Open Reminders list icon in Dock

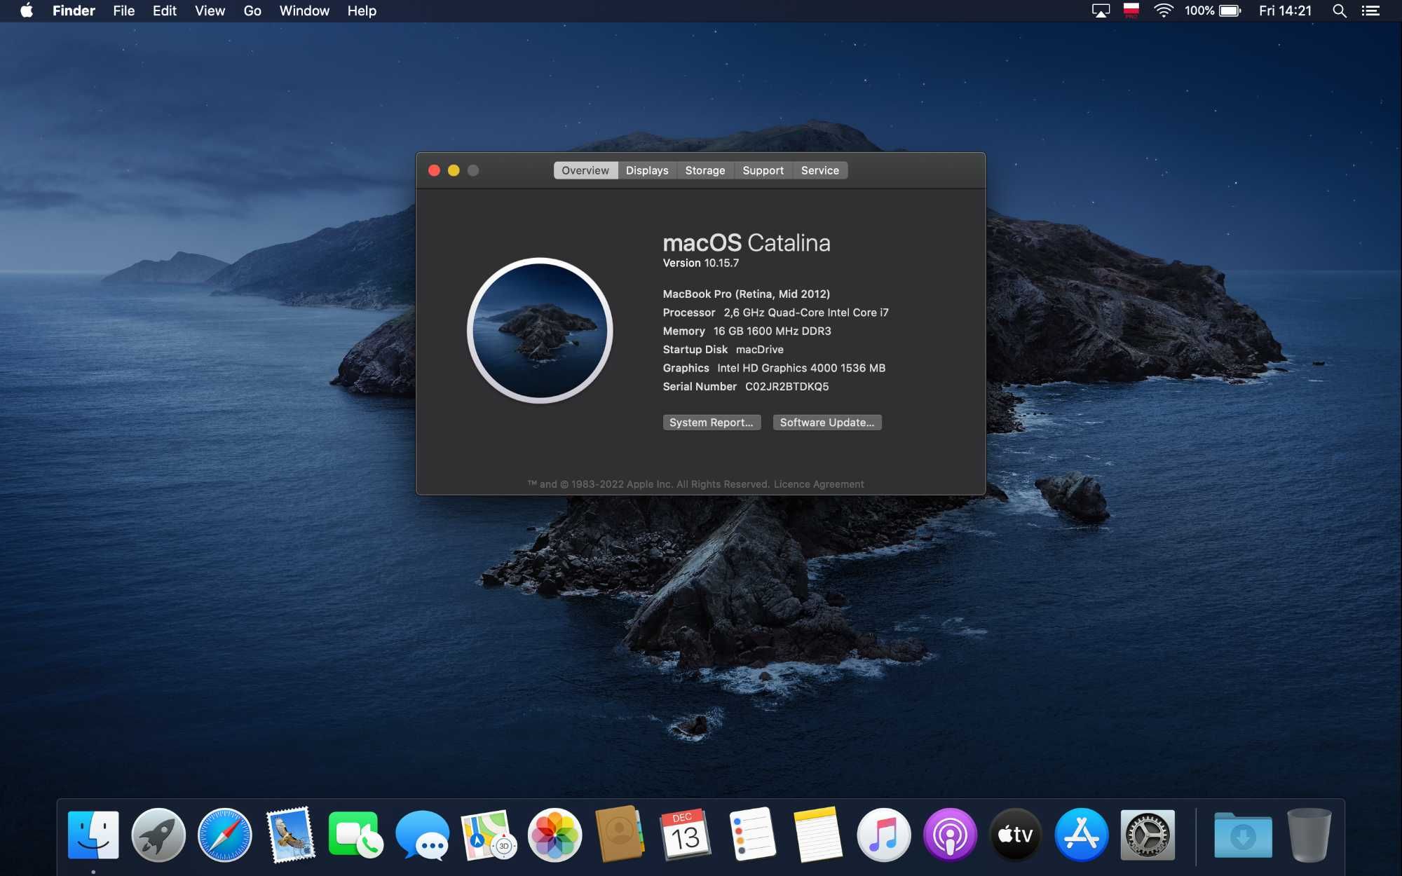point(752,835)
